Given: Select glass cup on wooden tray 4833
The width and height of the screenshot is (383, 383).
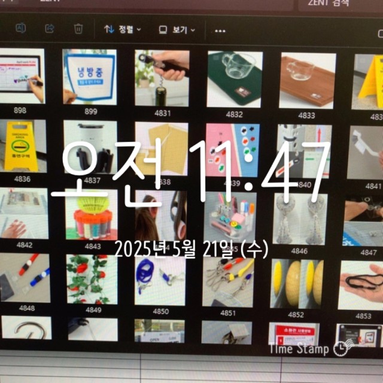Looking at the screenshot, I should pyautogui.click(x=307, y=81).
